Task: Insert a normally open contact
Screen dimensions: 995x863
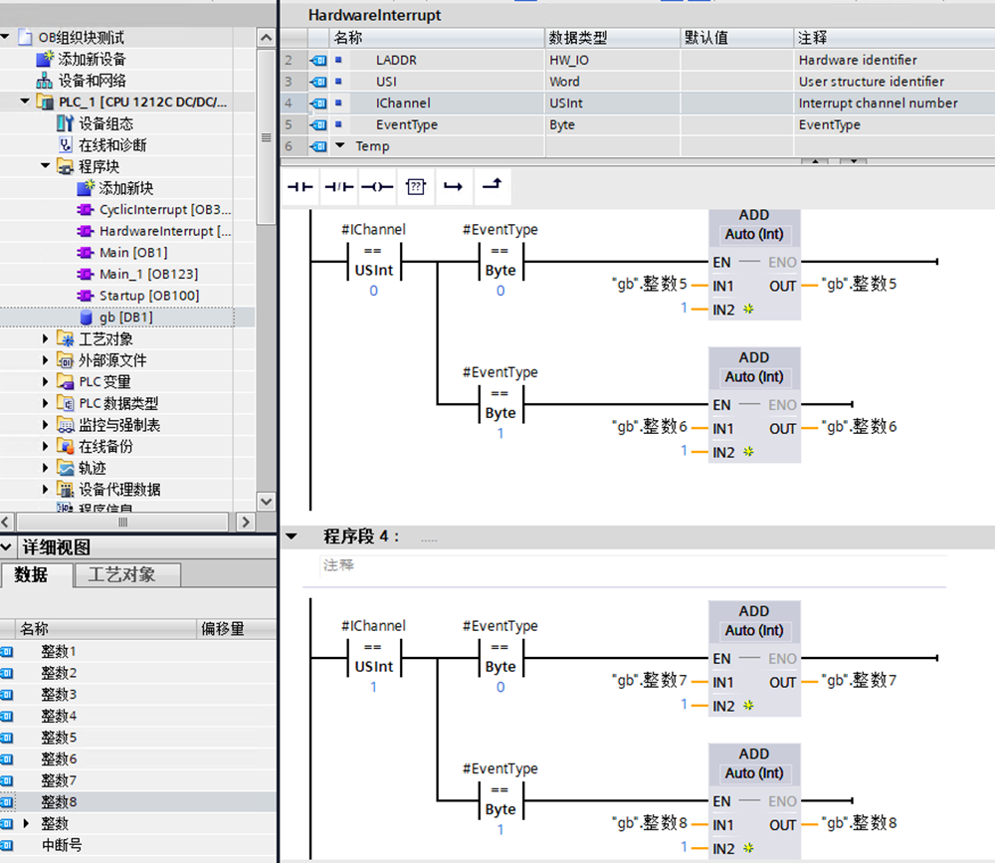Action: [x=299, y=186]
